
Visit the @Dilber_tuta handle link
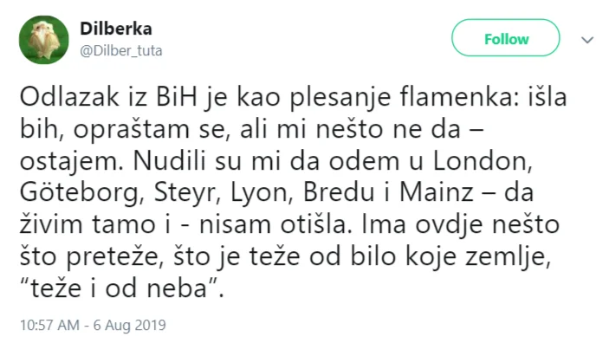coord(120,50)
